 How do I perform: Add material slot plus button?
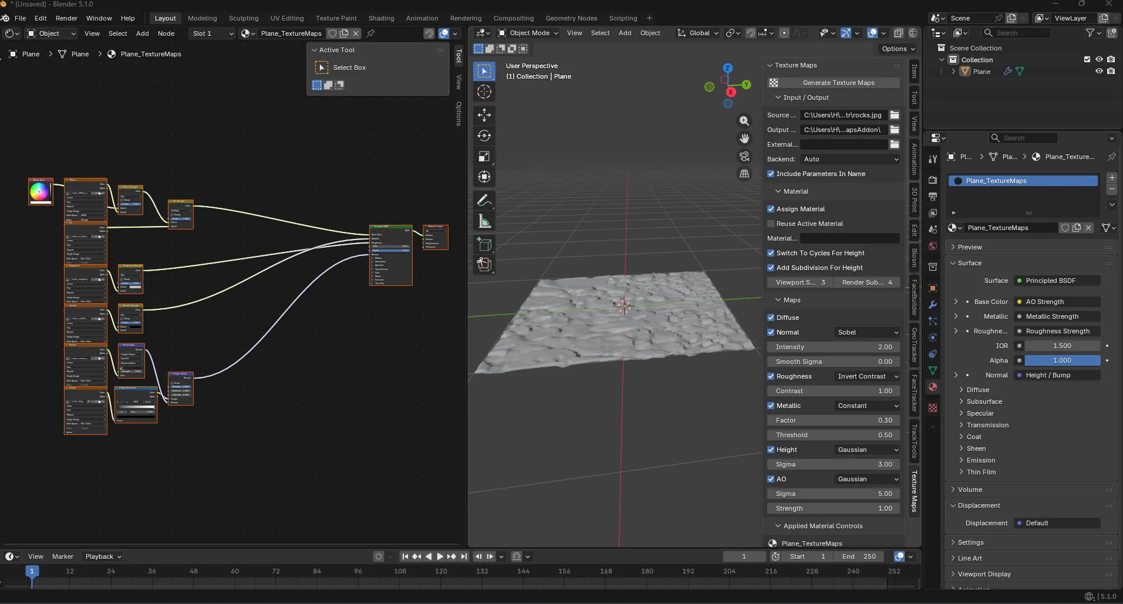coord(1112,178)
